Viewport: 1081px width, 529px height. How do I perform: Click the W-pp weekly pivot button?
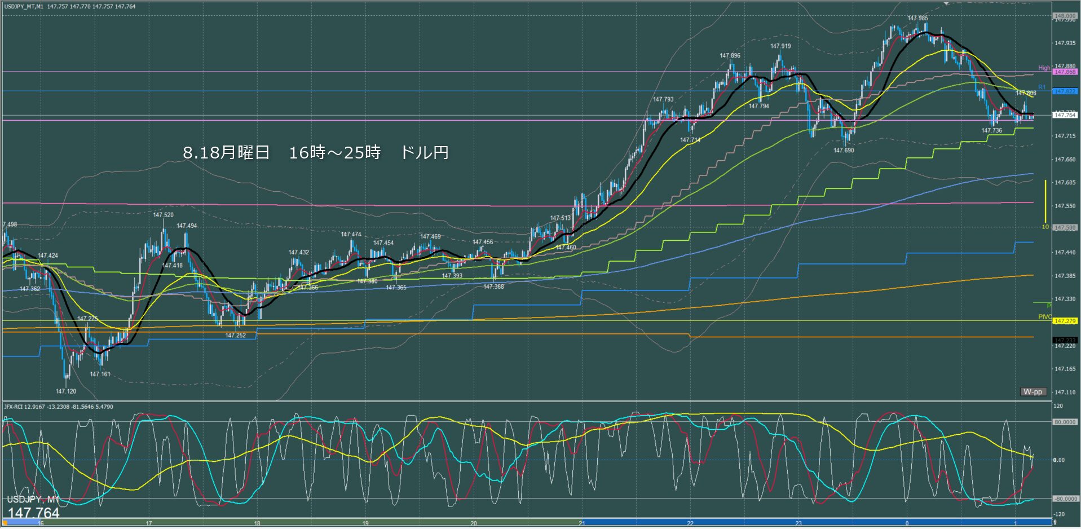1033,392
